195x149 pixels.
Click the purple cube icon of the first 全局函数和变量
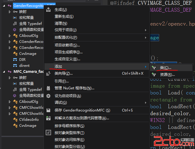[x=15, y=30]
